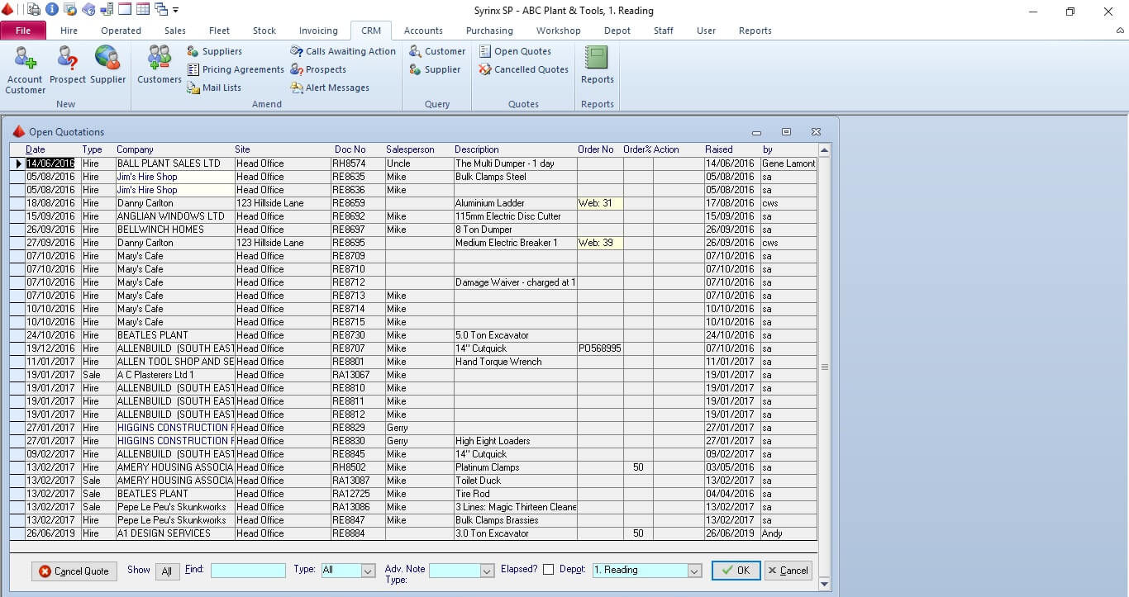This screenshot has width=1129, height=597.
Task: Switch to the Reports ribbon tab
Action: (755, 31)
